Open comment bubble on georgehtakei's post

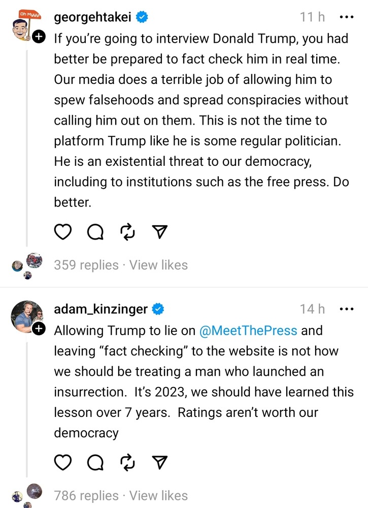point(95,232)
